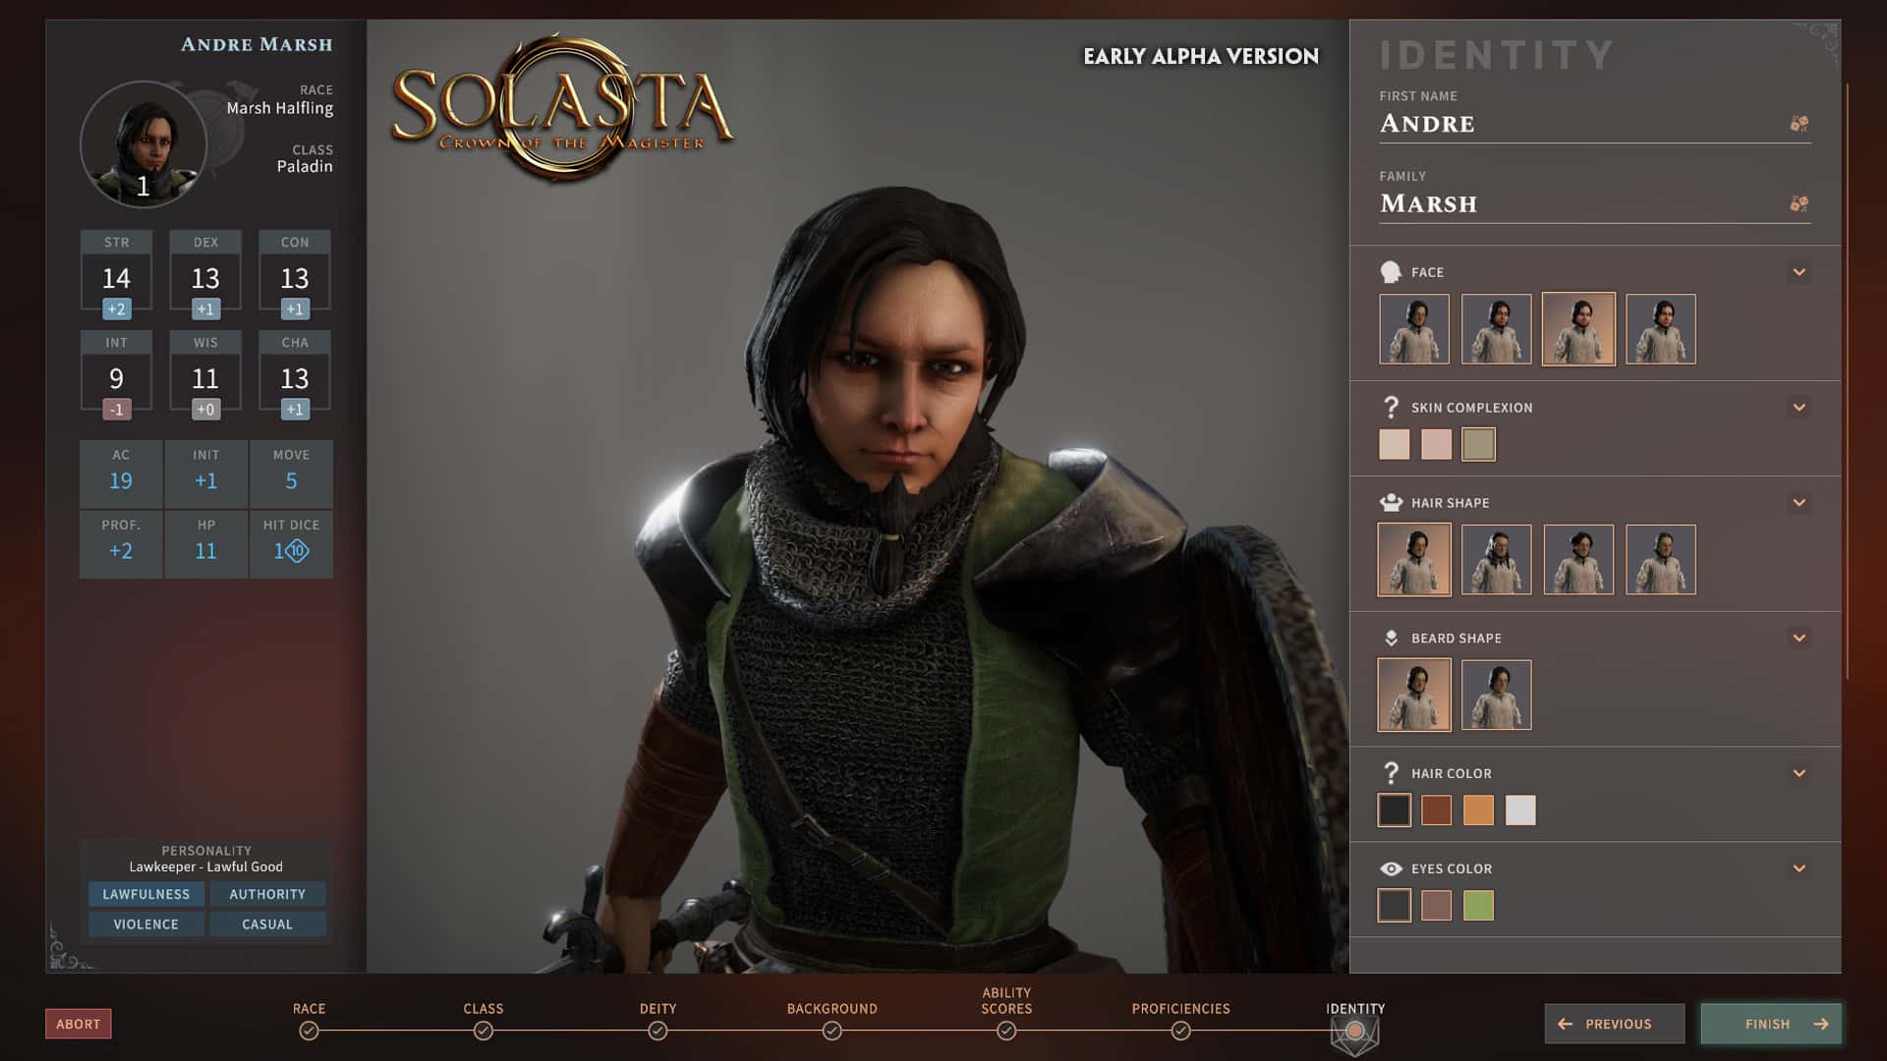Click the eye icon next to EYES COLOR
1887x1061 pixels.
coord(1391,868)
